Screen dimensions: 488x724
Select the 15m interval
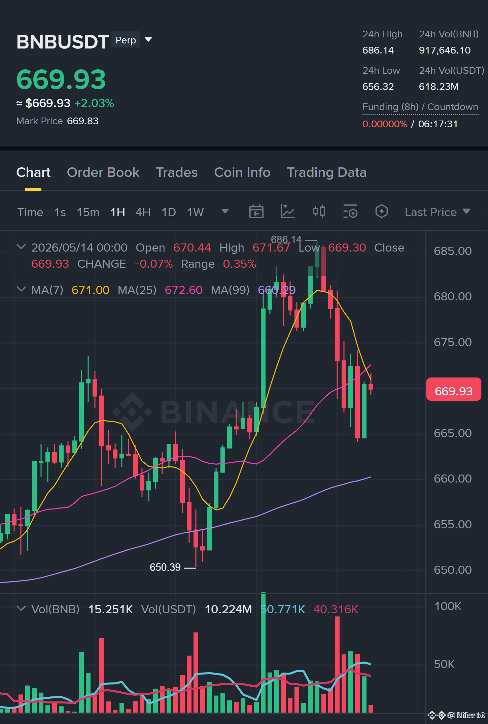88,212
